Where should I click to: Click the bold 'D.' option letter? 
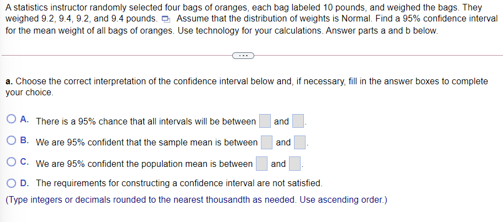click(x=25, y=183)
